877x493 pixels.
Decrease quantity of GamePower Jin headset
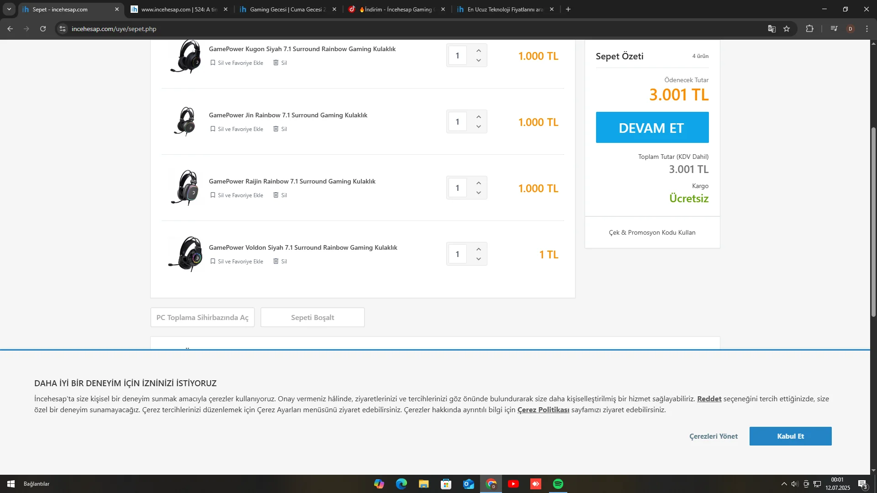478,127
